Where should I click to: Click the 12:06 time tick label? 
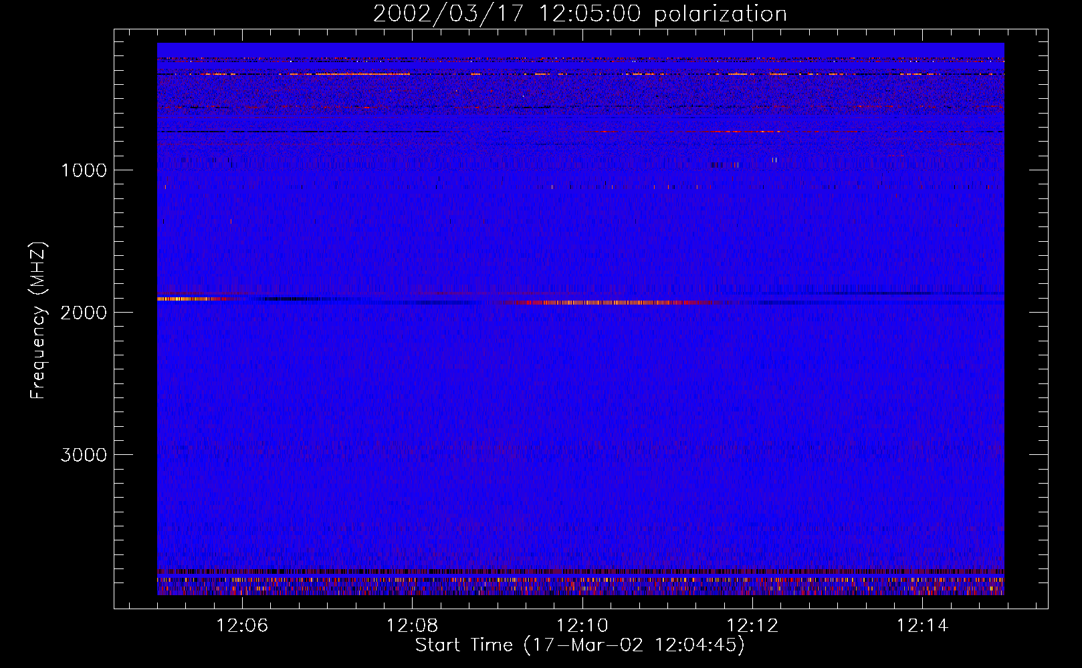click(242, 626)
